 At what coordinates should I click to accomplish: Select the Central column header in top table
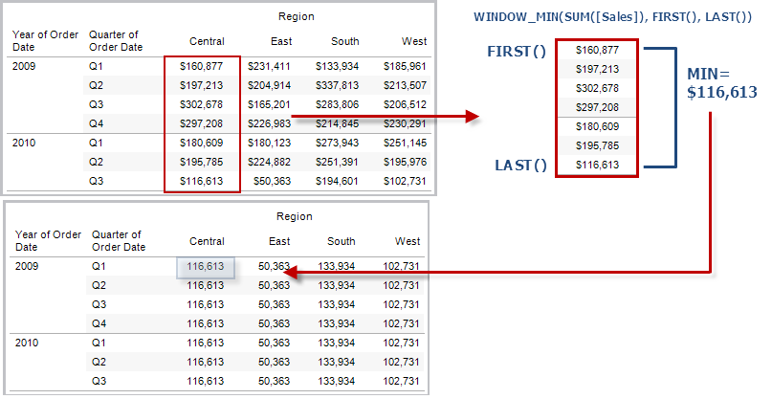pyautogui.click(x=208, y=42)
